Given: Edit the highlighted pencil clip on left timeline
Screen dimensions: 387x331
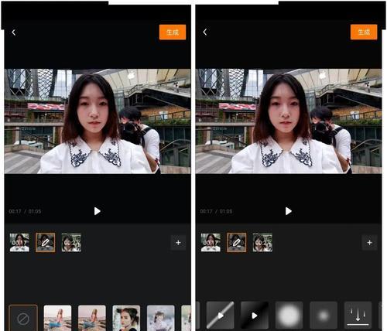Looking at the screenshot, I should point(46,242).
